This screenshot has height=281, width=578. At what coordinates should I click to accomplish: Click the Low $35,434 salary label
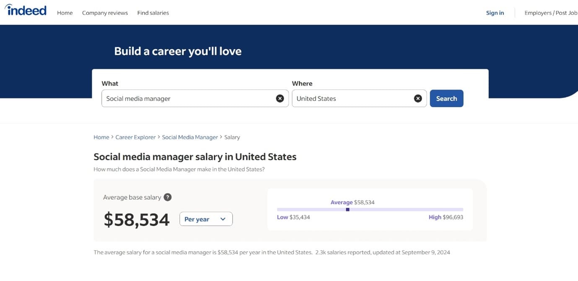[x=293, y=217]
